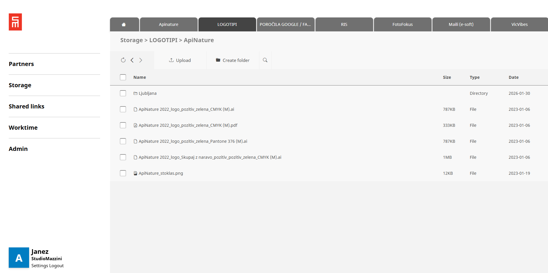Open the VicVibes tab
The image size is (548, 273).
point(519,24)
